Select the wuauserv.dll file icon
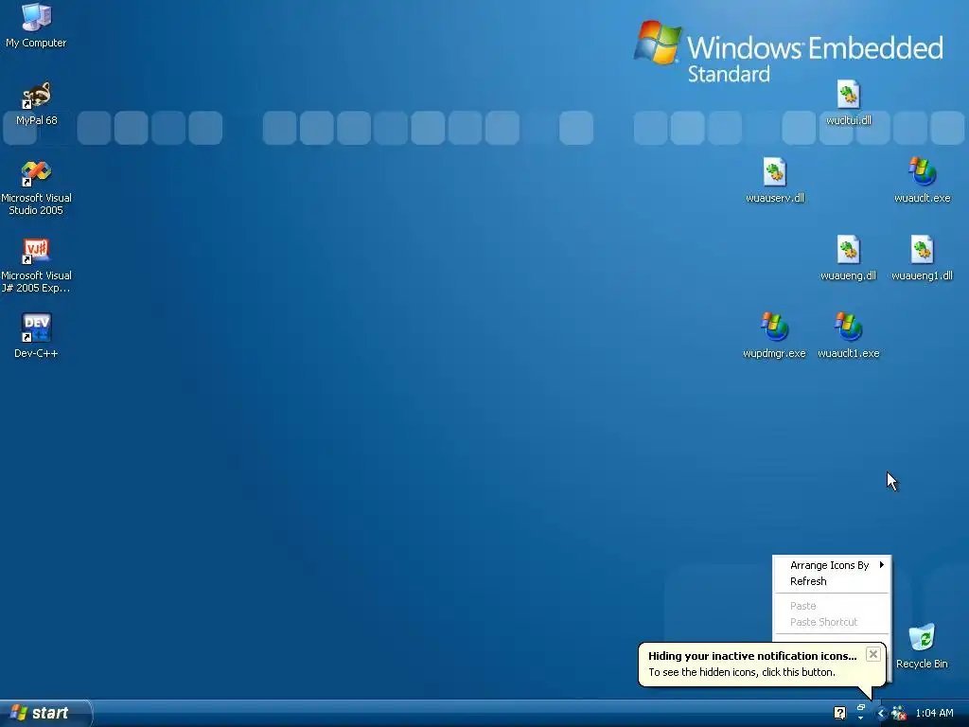This screenshot has height=727, width=969. point(775,181)
